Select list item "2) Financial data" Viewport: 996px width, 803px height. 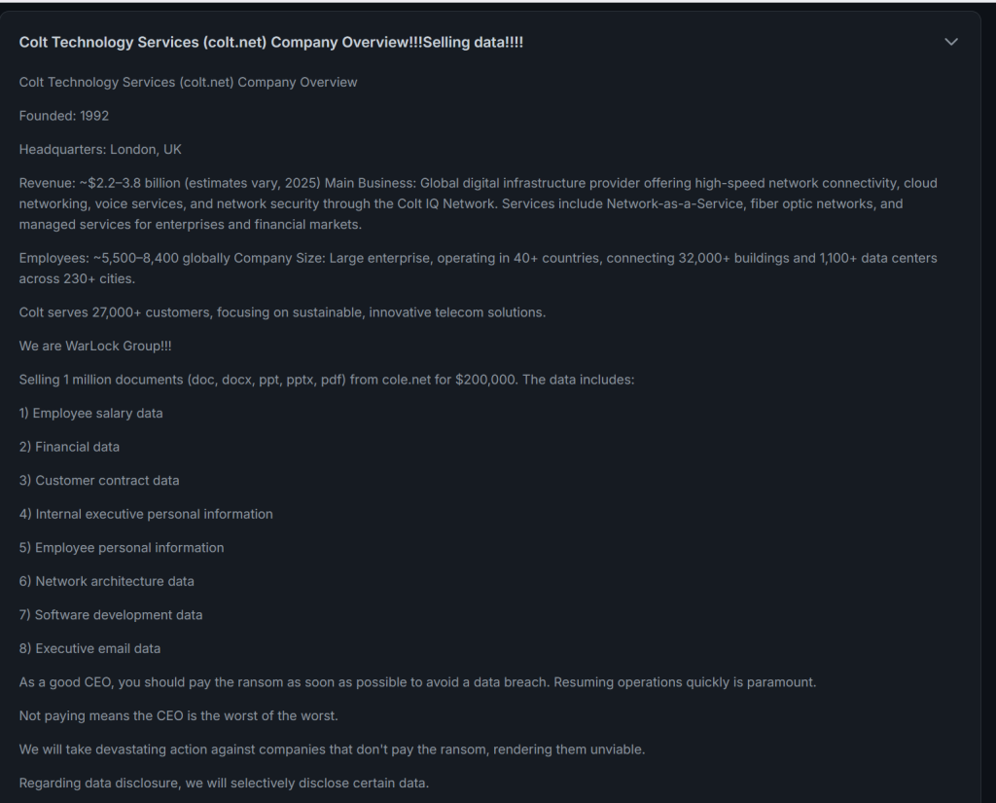69,447
